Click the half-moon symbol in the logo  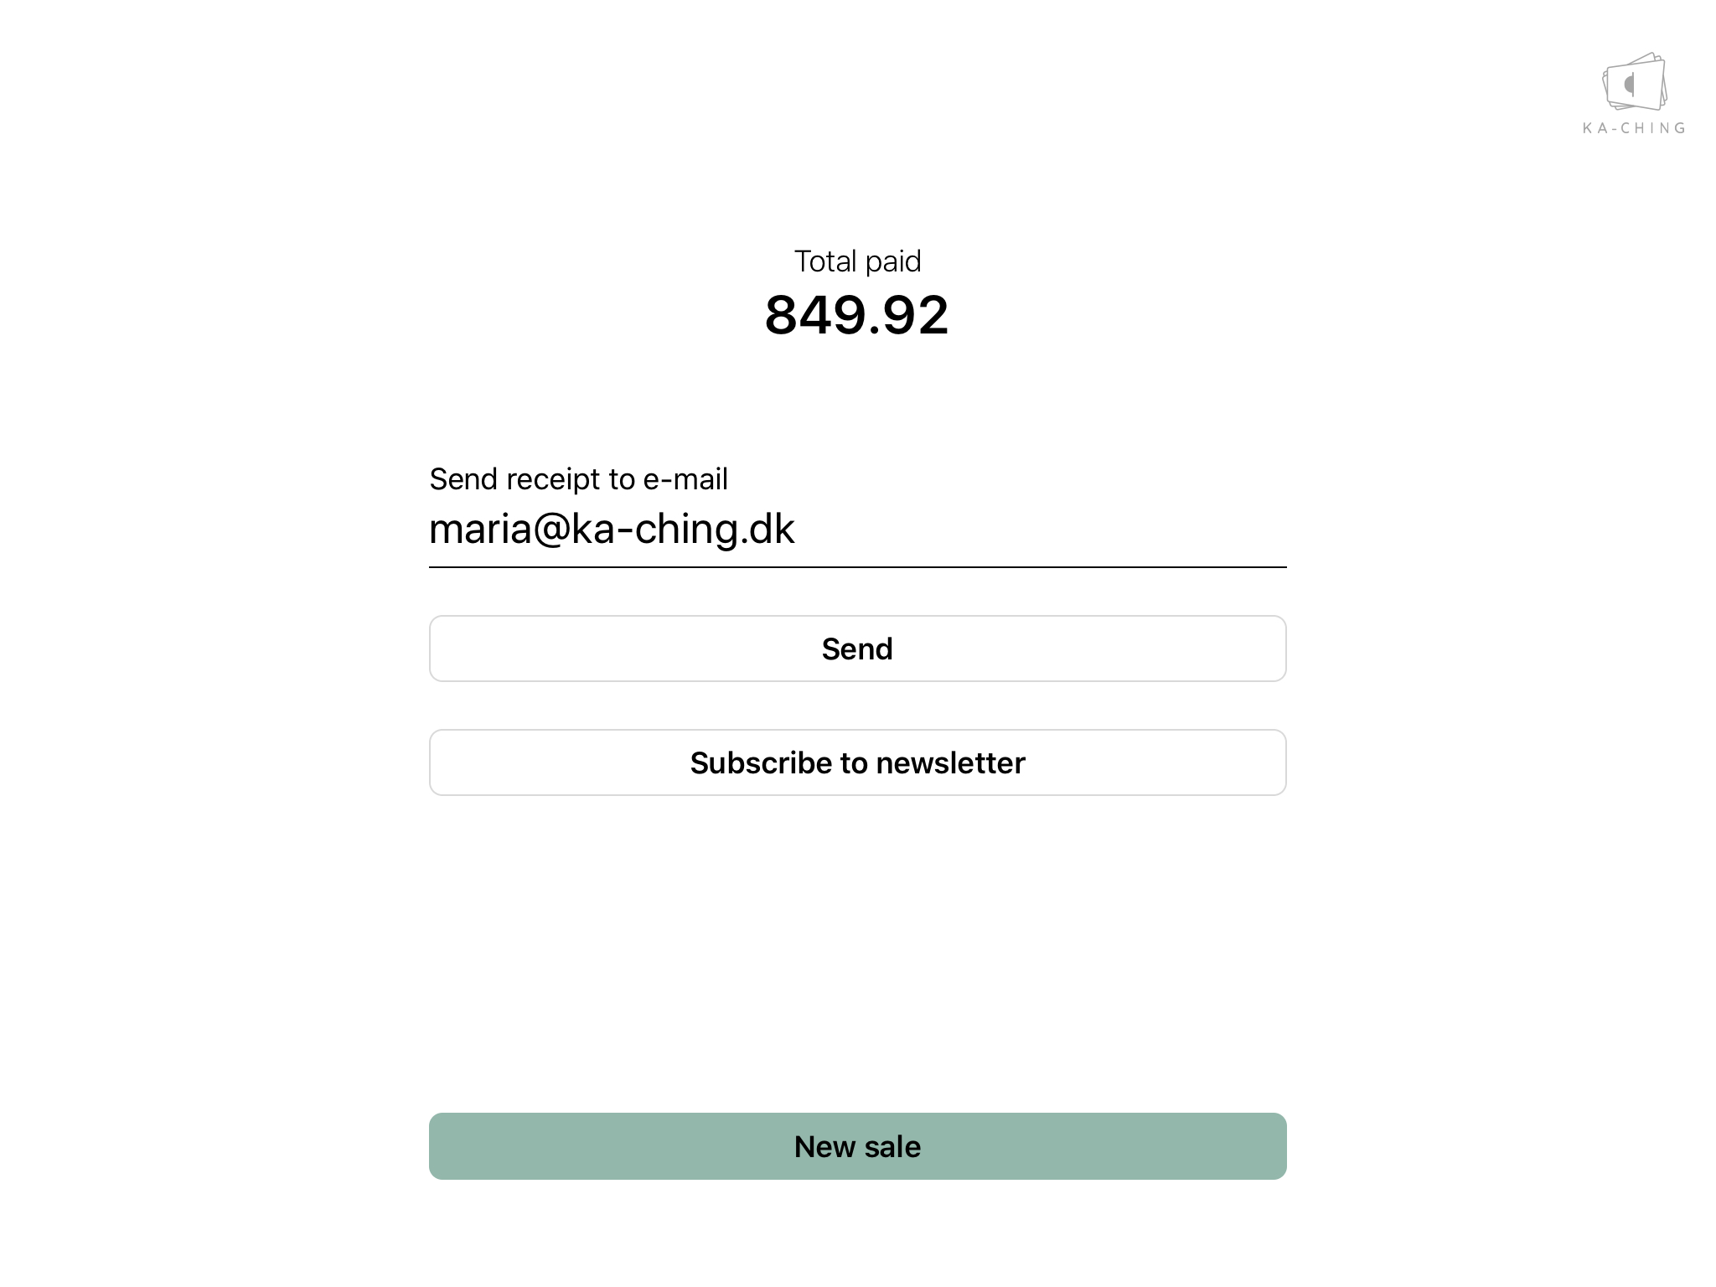1630,84
